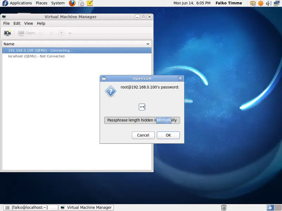Open the Places menu

(x=41, y=3)
